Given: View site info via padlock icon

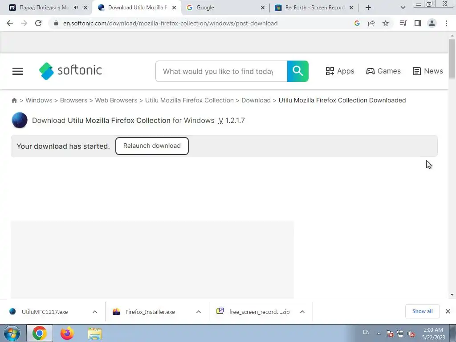Looking at the screenshot, I should point(56,23).
